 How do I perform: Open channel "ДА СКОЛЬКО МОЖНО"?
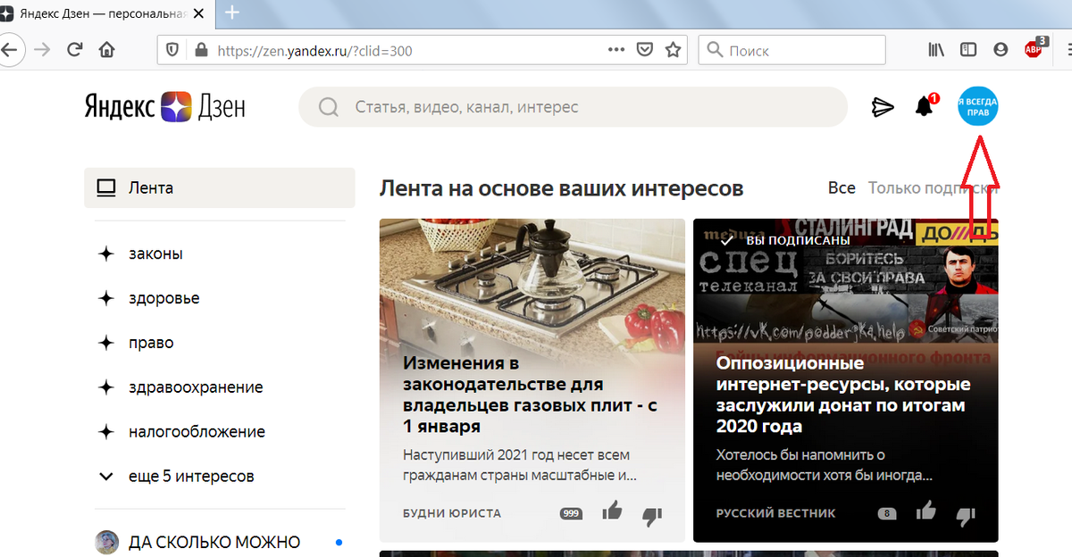tap(214, 542)
